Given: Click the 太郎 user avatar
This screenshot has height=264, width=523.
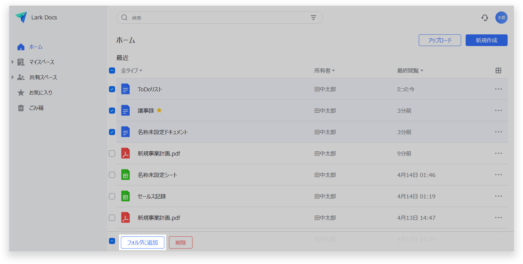Looking at the screenshot, I should coord(501,18).
